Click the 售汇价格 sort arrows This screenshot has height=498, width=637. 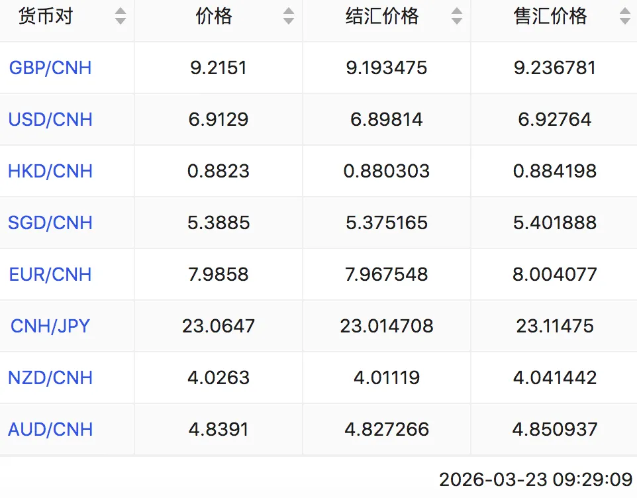click(x=625, y=16)
